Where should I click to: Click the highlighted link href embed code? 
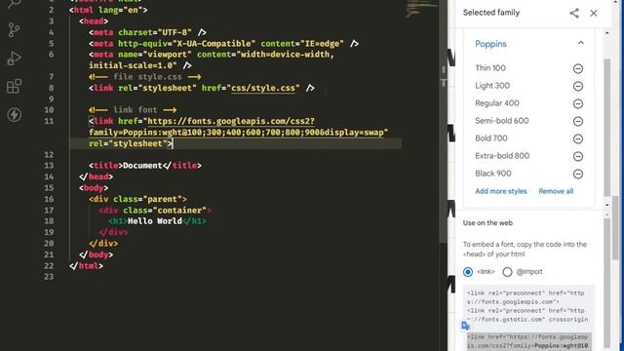pos(528,341)
